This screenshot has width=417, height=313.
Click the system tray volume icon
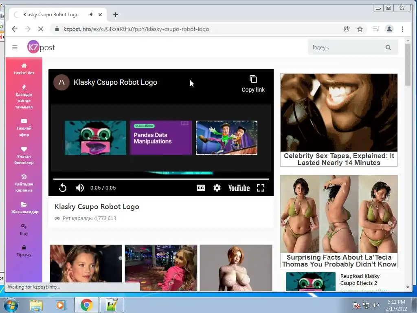point(376,305)
